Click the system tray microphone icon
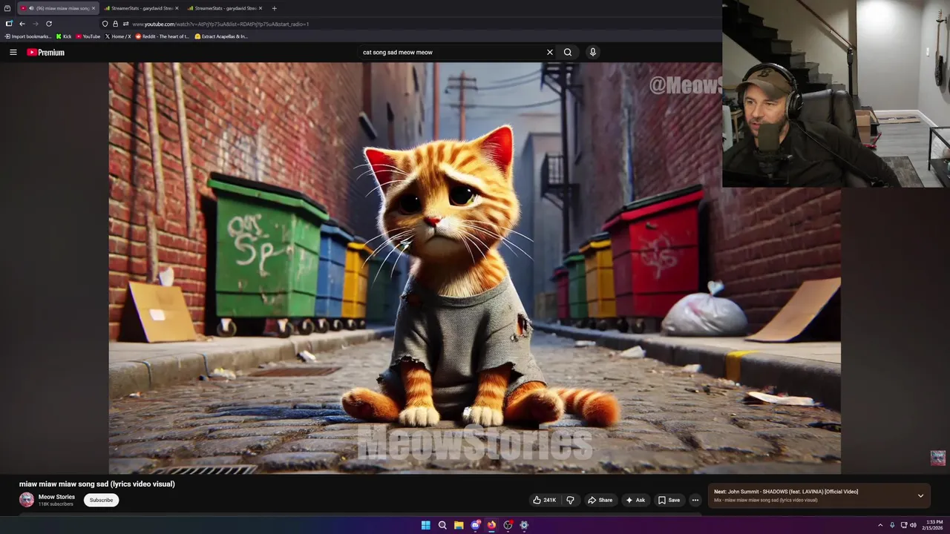 [x=893, y=525]
